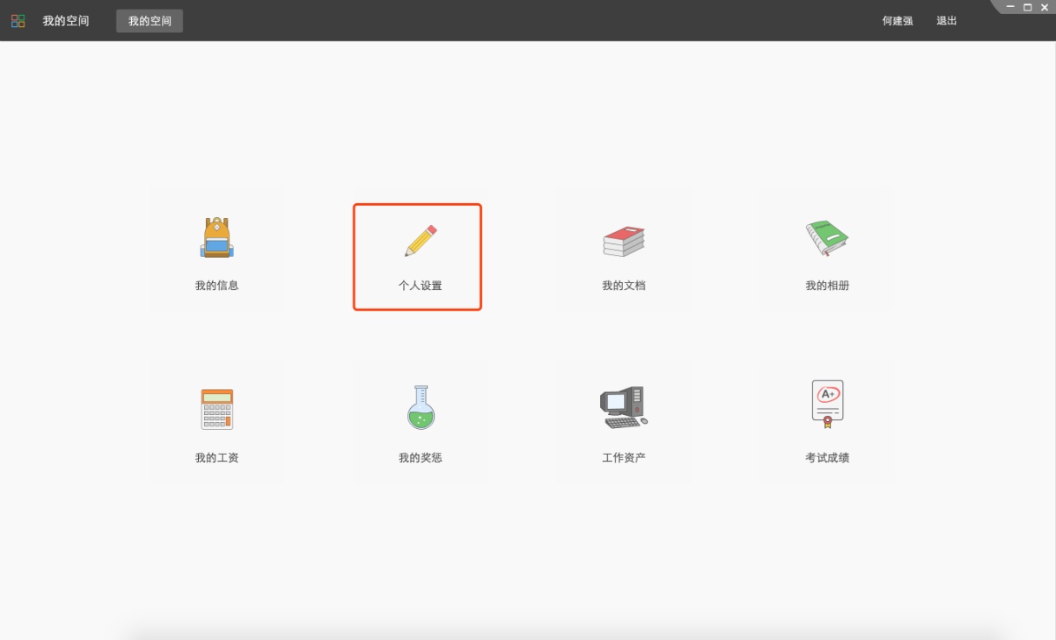Click the 个人设置 text label
1056x640 pixels.
point(420,286)
